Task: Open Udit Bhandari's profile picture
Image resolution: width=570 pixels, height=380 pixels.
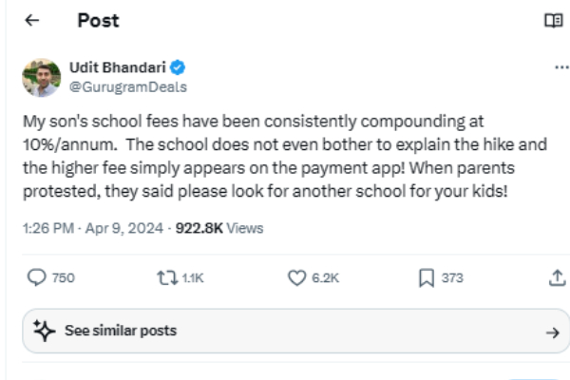Action: tap(40, 77)
